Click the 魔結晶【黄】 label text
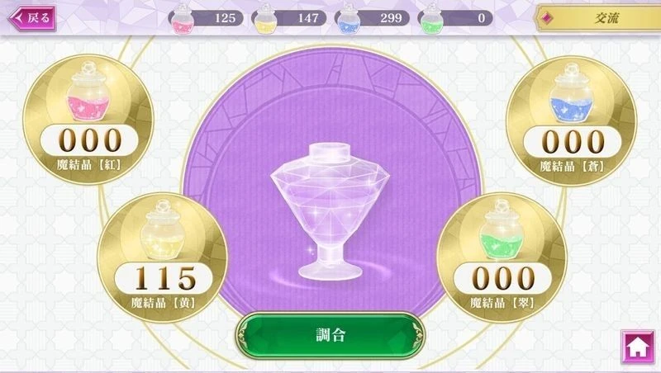 point(163,302)
